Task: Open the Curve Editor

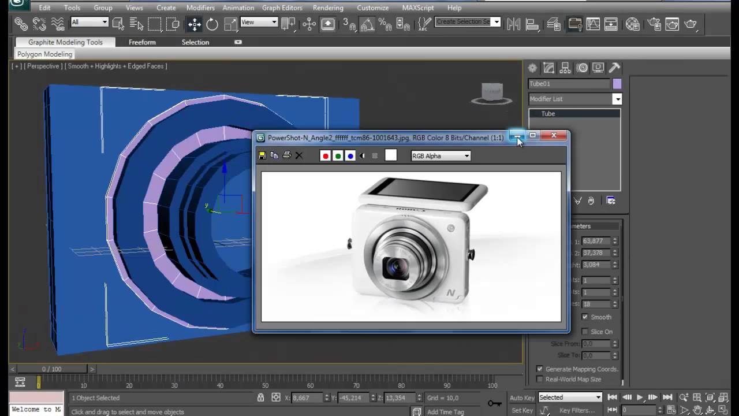Action: [x=593, y=24]
